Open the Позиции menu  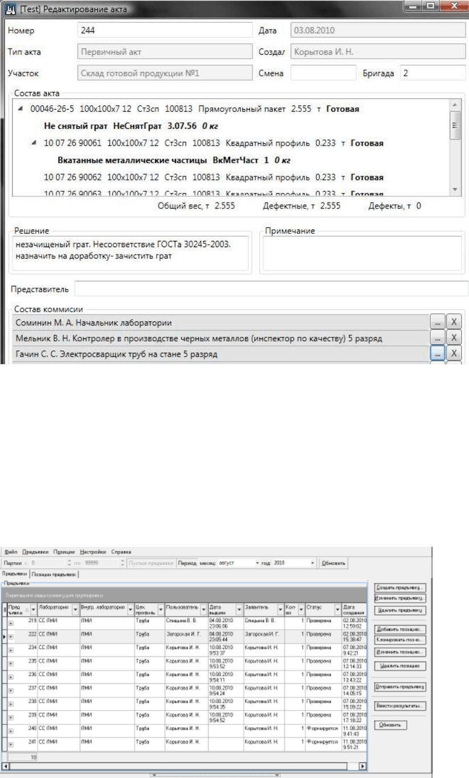pos(64,552)
